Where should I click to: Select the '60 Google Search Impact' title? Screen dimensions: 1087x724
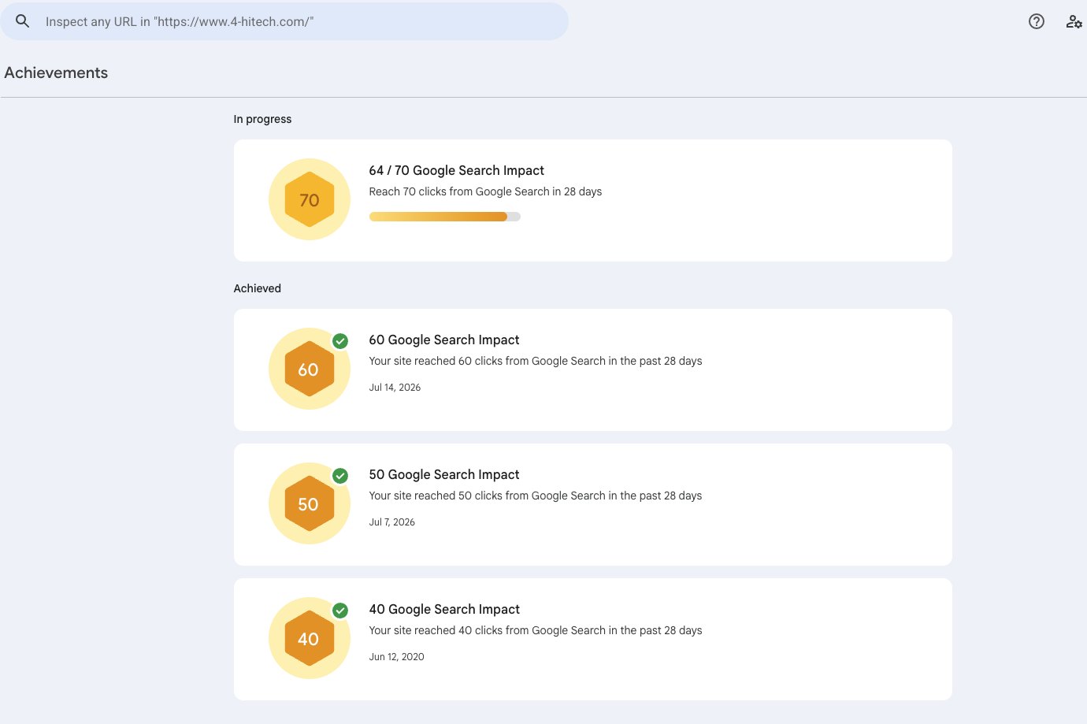point(444,340)
